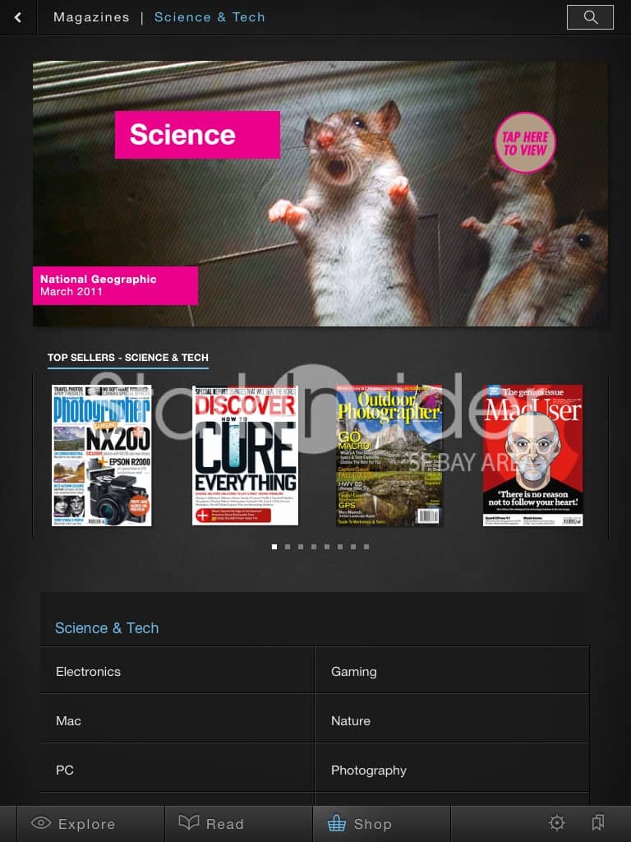This screenshot has width=631, height=842.
Task: Open the bookmarks icon in bottom bar
Action: point(598,822)
